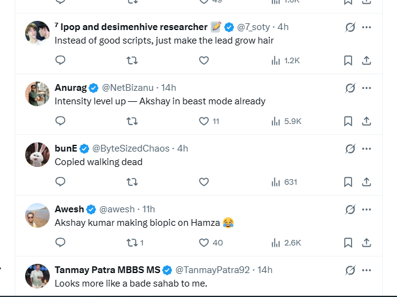Image resolution: width=397 pixels, height=297 pixels.
Task: Open Tanmay Patra MBBS MS's avatar
Action: point(37,276)
